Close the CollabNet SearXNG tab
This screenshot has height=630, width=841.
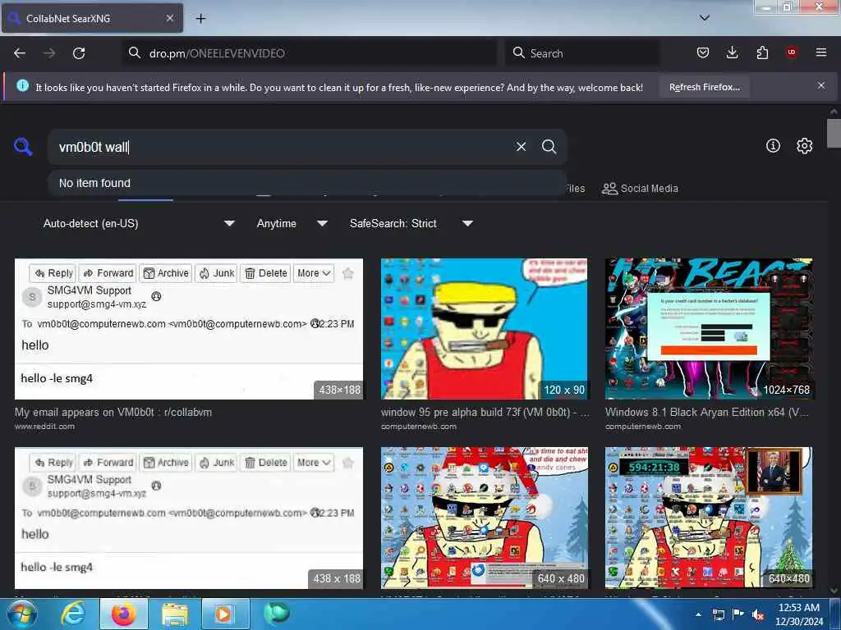[x=169, y=18]
